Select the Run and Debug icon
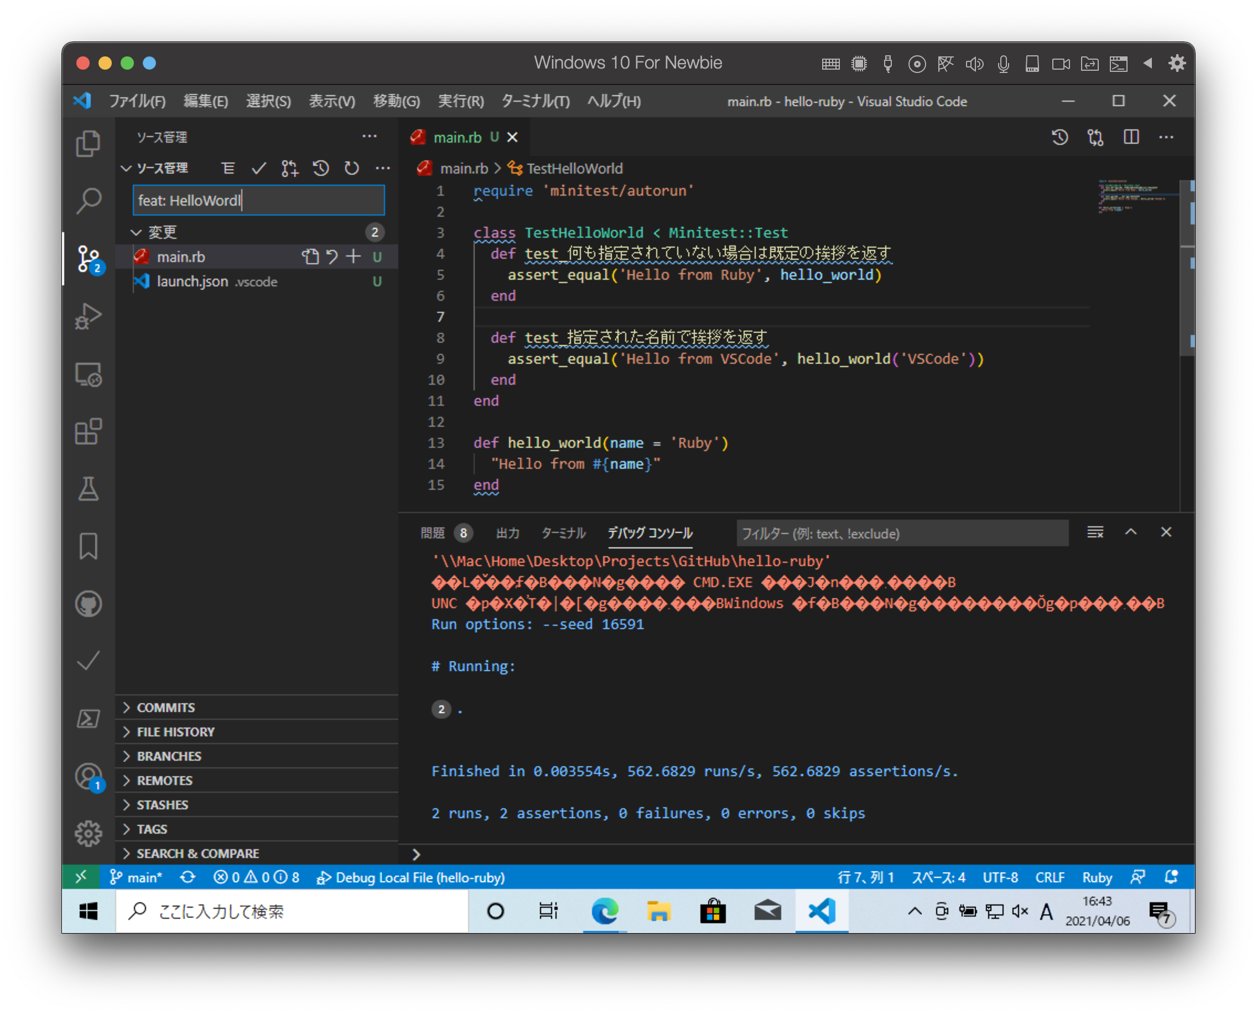The image size is (1257, 1015). click(89, 316)
